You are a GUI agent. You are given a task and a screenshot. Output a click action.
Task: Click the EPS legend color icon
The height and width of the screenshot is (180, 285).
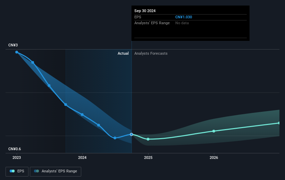12,171
